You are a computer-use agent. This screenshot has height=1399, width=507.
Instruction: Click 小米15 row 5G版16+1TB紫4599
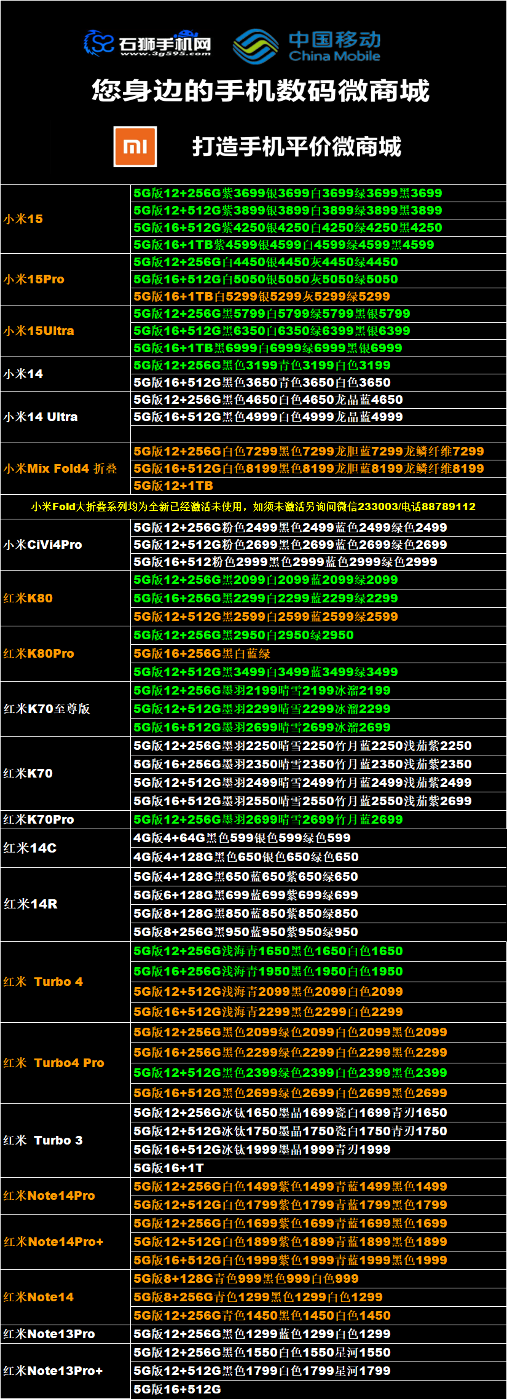click(x=318, y=245)
